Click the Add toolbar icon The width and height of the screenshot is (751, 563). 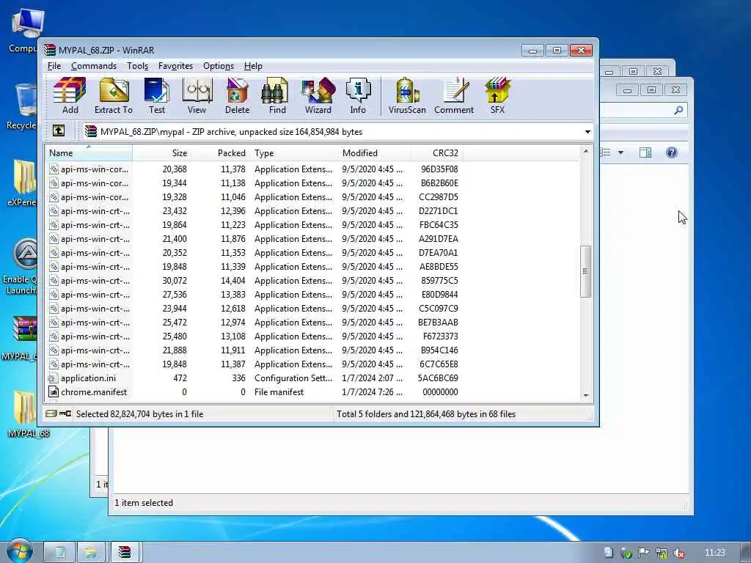tap(70, 96)
